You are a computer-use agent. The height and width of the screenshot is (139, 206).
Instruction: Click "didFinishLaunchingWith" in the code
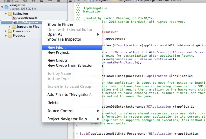(185, 45)
